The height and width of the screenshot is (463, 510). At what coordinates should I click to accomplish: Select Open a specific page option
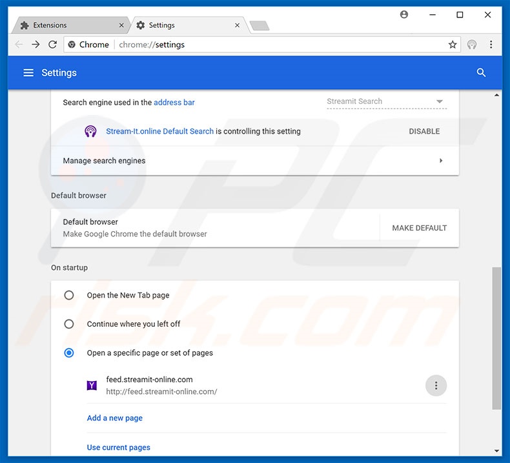click(x=69, y=353)
